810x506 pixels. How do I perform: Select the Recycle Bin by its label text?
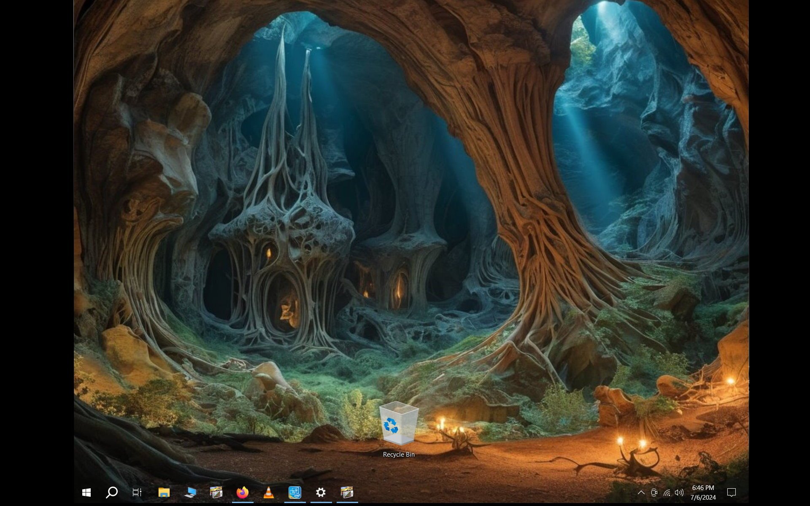[399, 455]
